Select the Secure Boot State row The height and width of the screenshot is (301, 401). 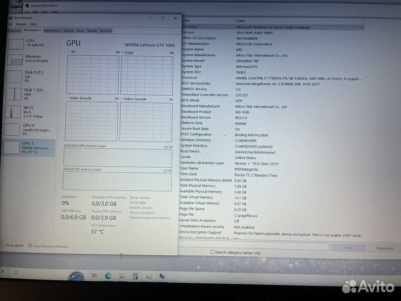click(272, 129)
